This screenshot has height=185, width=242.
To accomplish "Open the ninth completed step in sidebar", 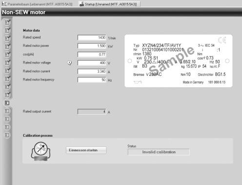I will (x=7, y=86).
